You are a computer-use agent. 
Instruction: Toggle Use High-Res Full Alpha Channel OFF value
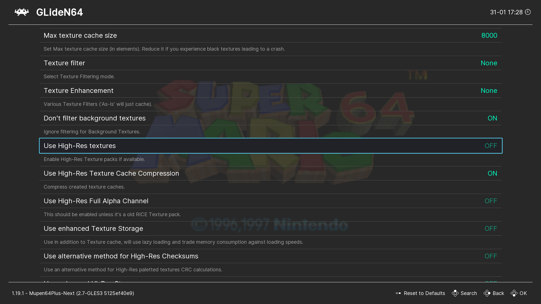(x=491, y=201)
